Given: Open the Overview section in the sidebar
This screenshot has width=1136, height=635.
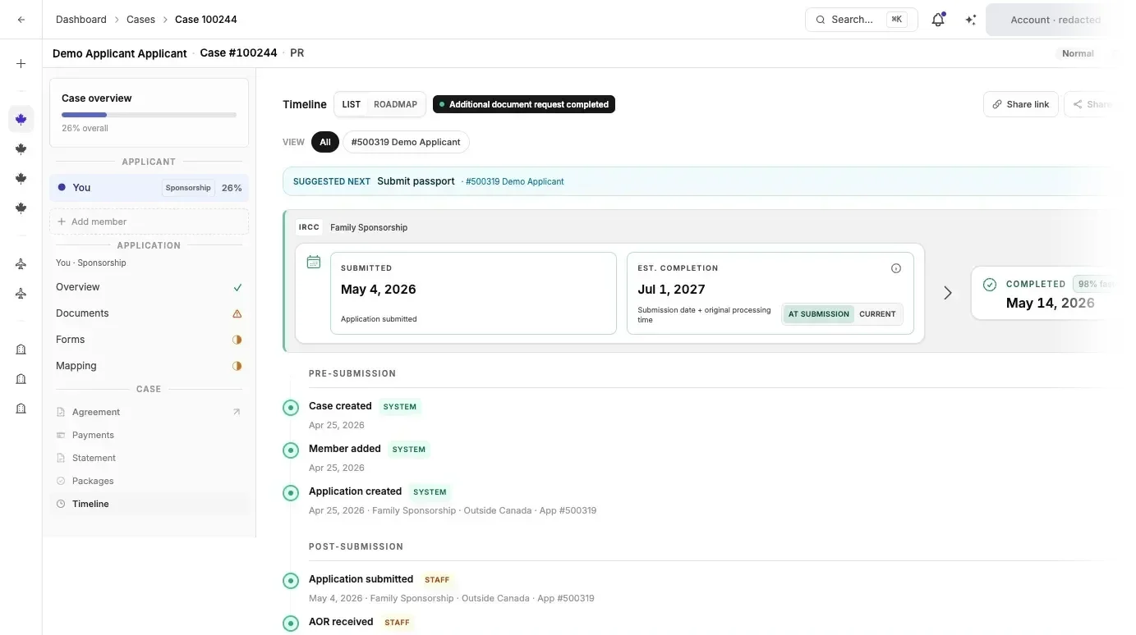Looking at the screenshot, I should tap(149, 287).
